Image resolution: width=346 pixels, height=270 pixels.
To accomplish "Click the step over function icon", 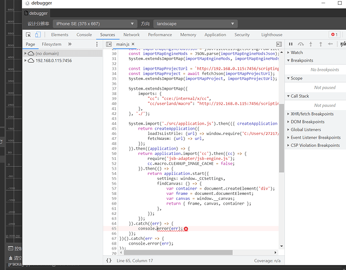I will point(301,44).
